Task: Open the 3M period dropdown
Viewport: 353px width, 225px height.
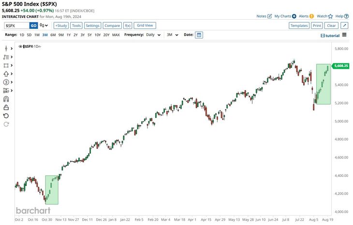Action: (172, 35)
